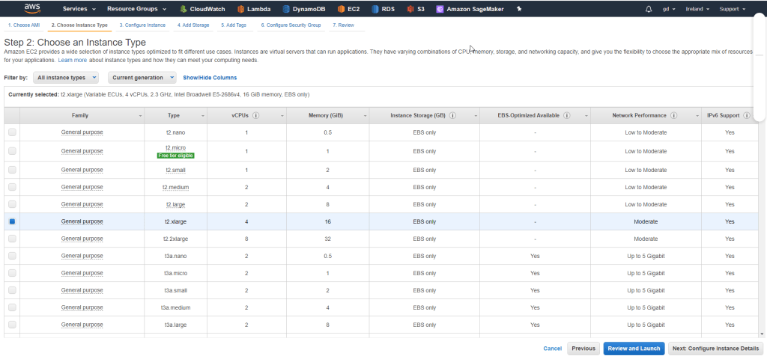Click info icon beside Network Performance
Viewport: 767px width, 362px height.
pos(674,116)
